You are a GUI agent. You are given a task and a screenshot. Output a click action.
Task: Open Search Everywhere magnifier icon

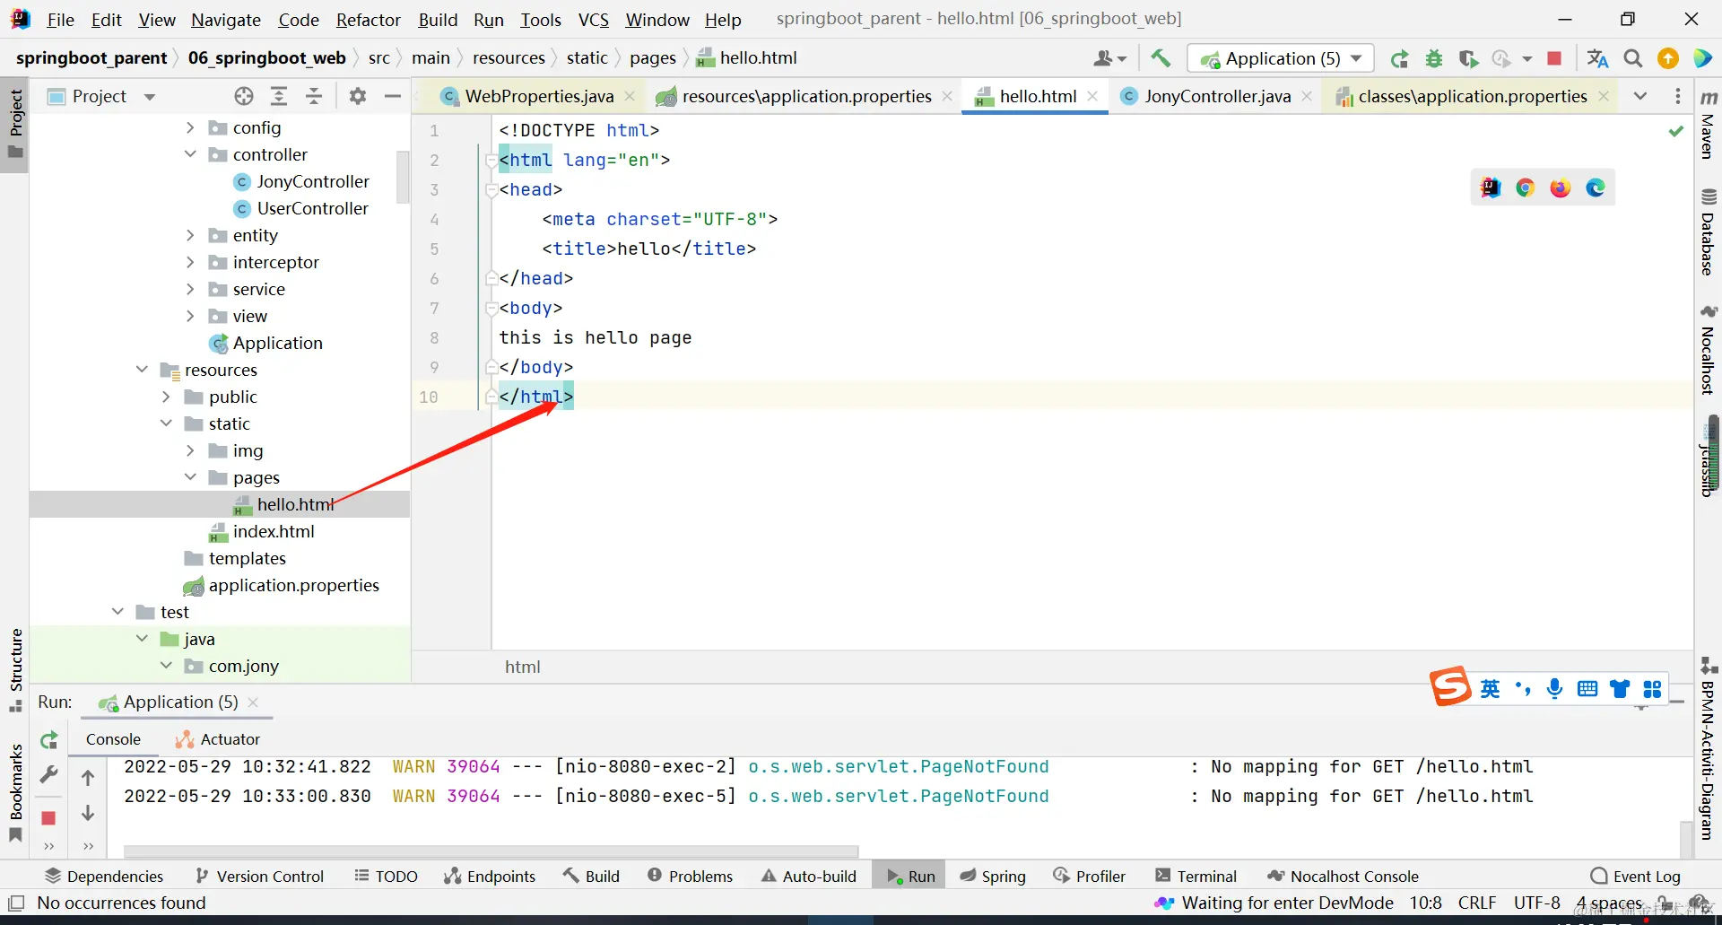tap(1633, 59)
